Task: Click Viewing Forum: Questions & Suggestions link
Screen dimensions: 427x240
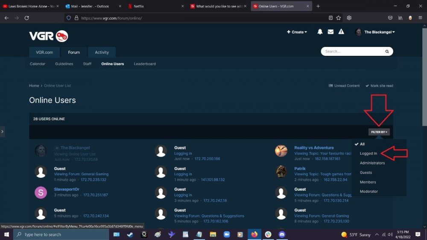Action: tap(209, 216)
